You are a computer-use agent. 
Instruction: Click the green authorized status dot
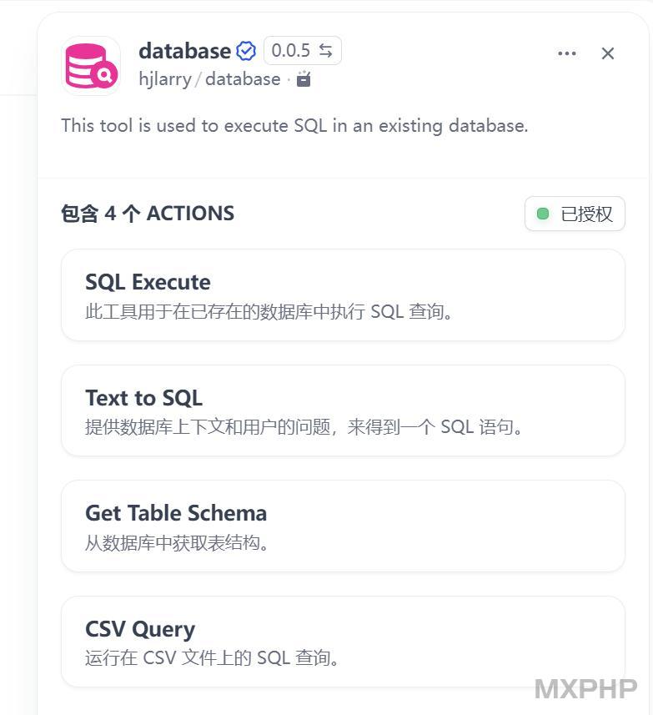pyautogui.click(x=542, y=214)
